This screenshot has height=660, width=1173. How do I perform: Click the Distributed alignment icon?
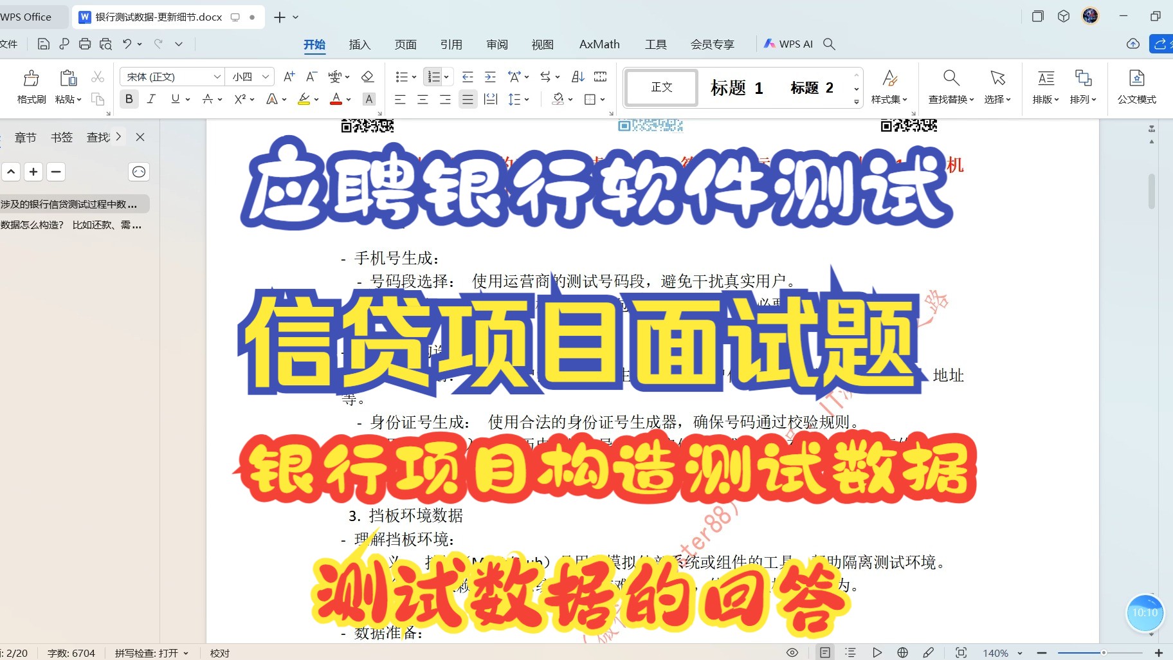(x=491, y=99)
